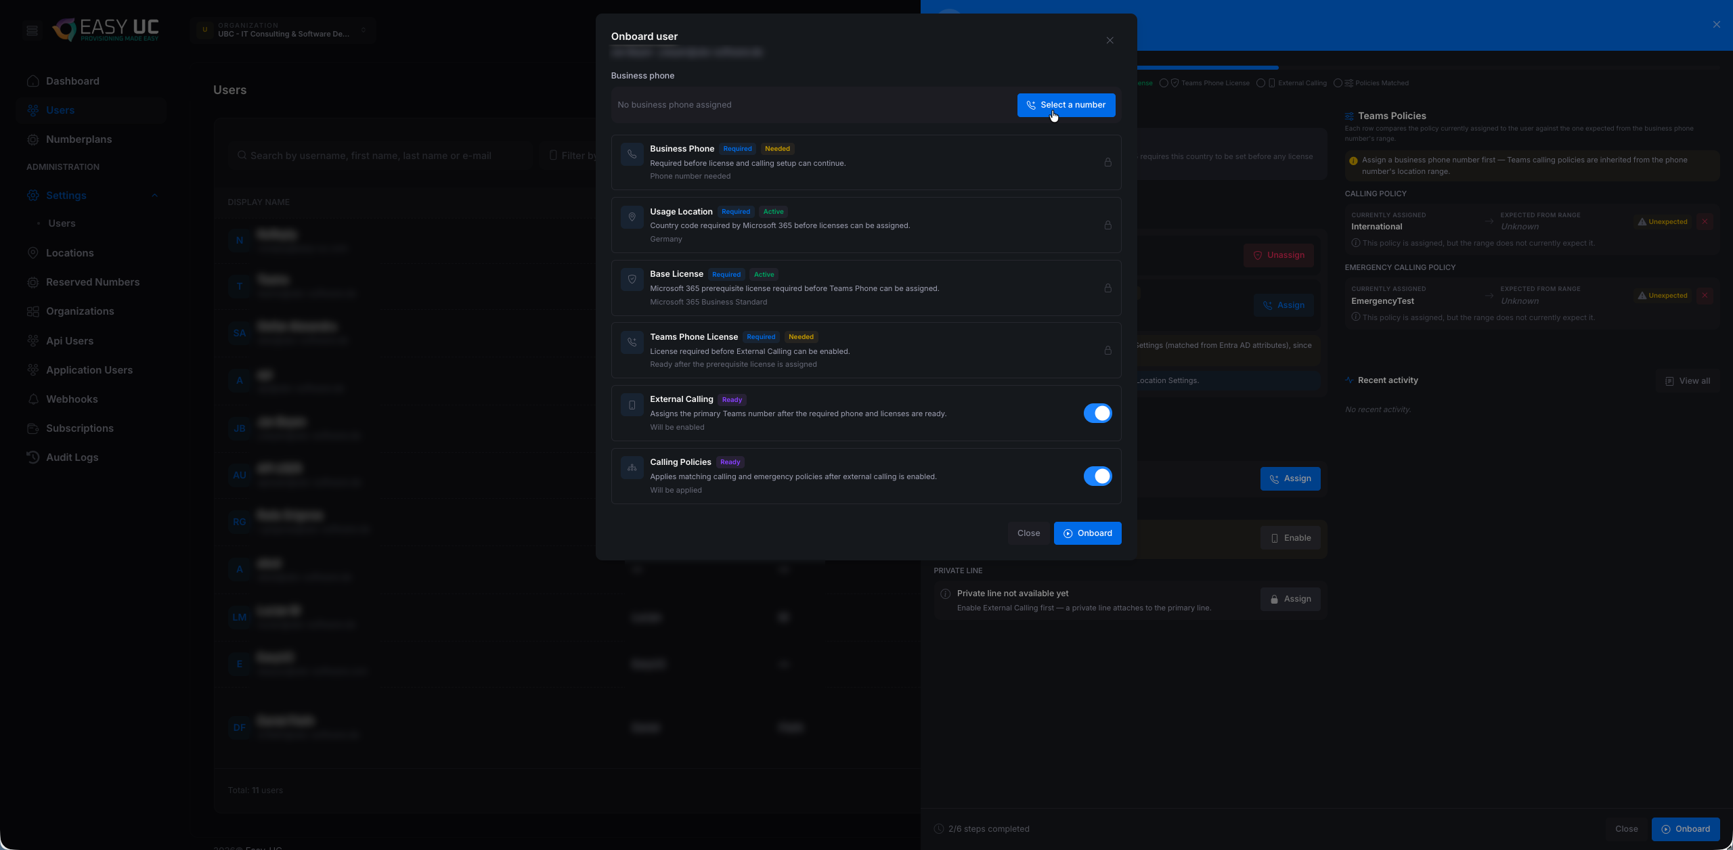Image resolution: width=1733 pixels, height=850 pixels.
Task: Click the DISPLAY NAME column header
Action: [259, 202]
